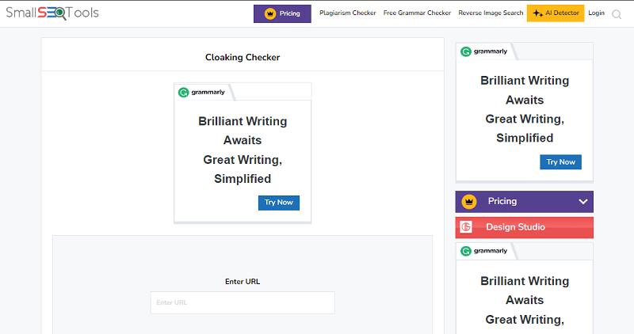Click the sparkle icon on AI Detector
This screenshot has height=334, width=634.
coord(538,13)
